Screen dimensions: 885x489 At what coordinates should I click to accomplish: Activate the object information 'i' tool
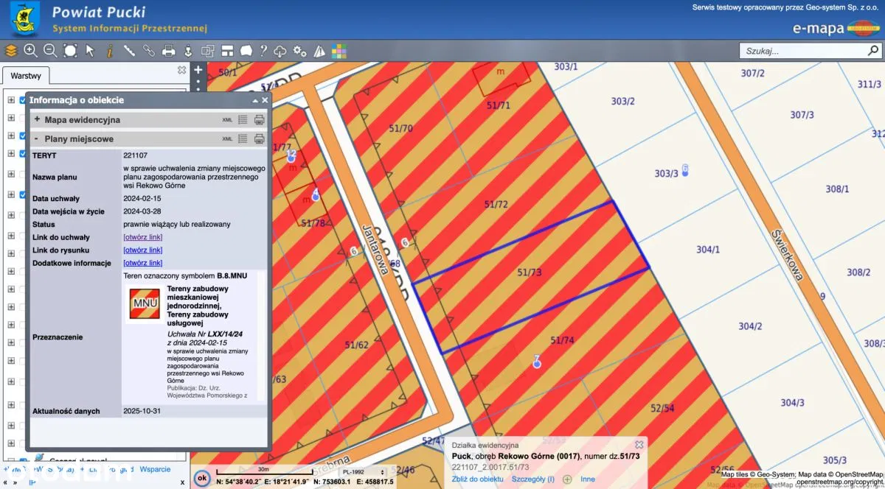coord(109,51)
